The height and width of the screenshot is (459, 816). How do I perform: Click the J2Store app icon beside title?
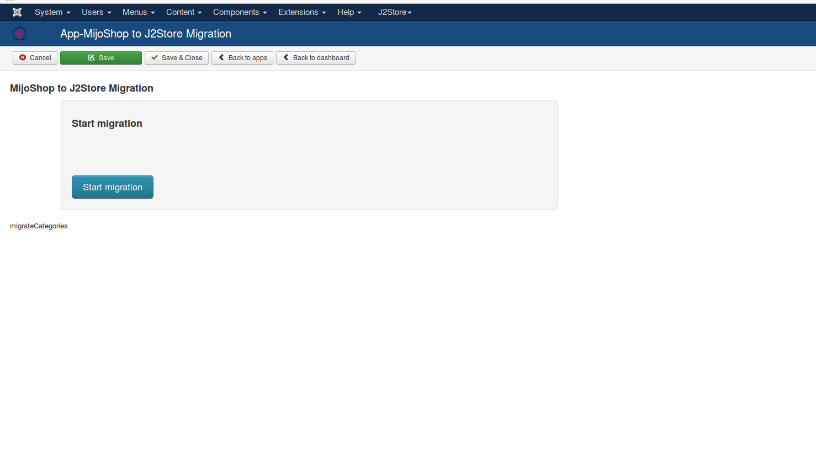point(19,34)
